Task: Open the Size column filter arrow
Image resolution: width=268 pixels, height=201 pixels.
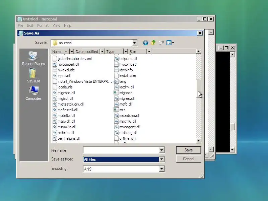Action: (x=149, y=52)
